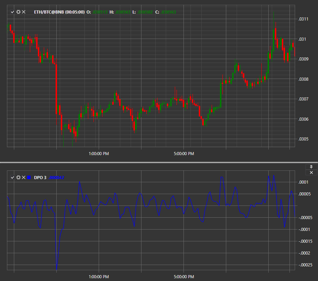Click the Low price value .030502
Viewport: 318px width, 281px height.
tap(145, 12)
